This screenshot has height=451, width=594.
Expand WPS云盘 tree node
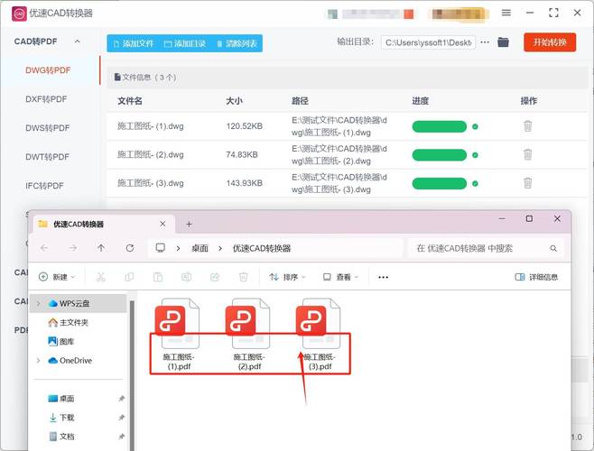pos(38,304)
